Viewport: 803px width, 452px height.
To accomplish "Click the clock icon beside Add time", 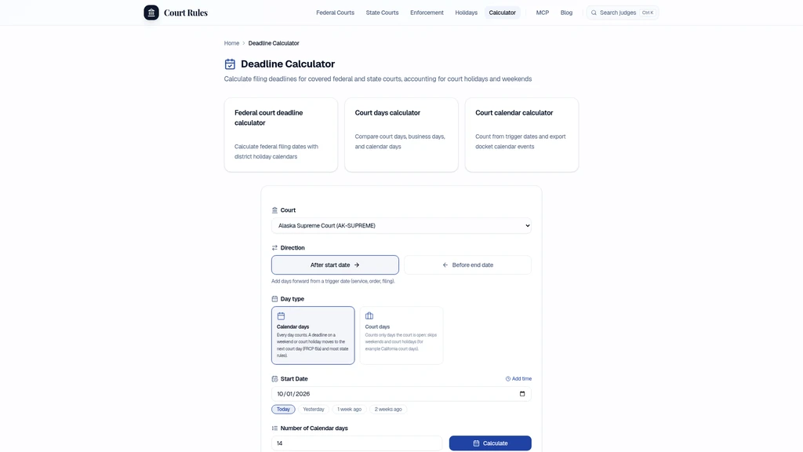I will point(508,379).
